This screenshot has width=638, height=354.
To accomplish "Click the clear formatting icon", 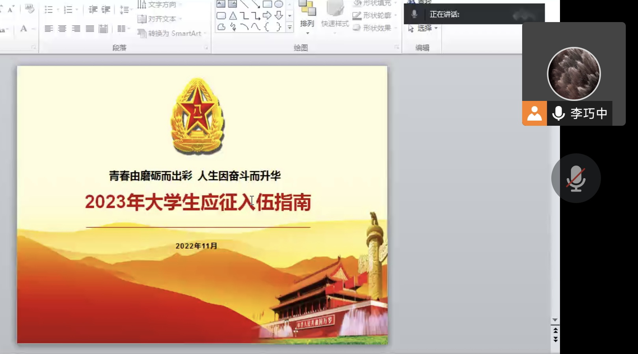I will [30, 9].
